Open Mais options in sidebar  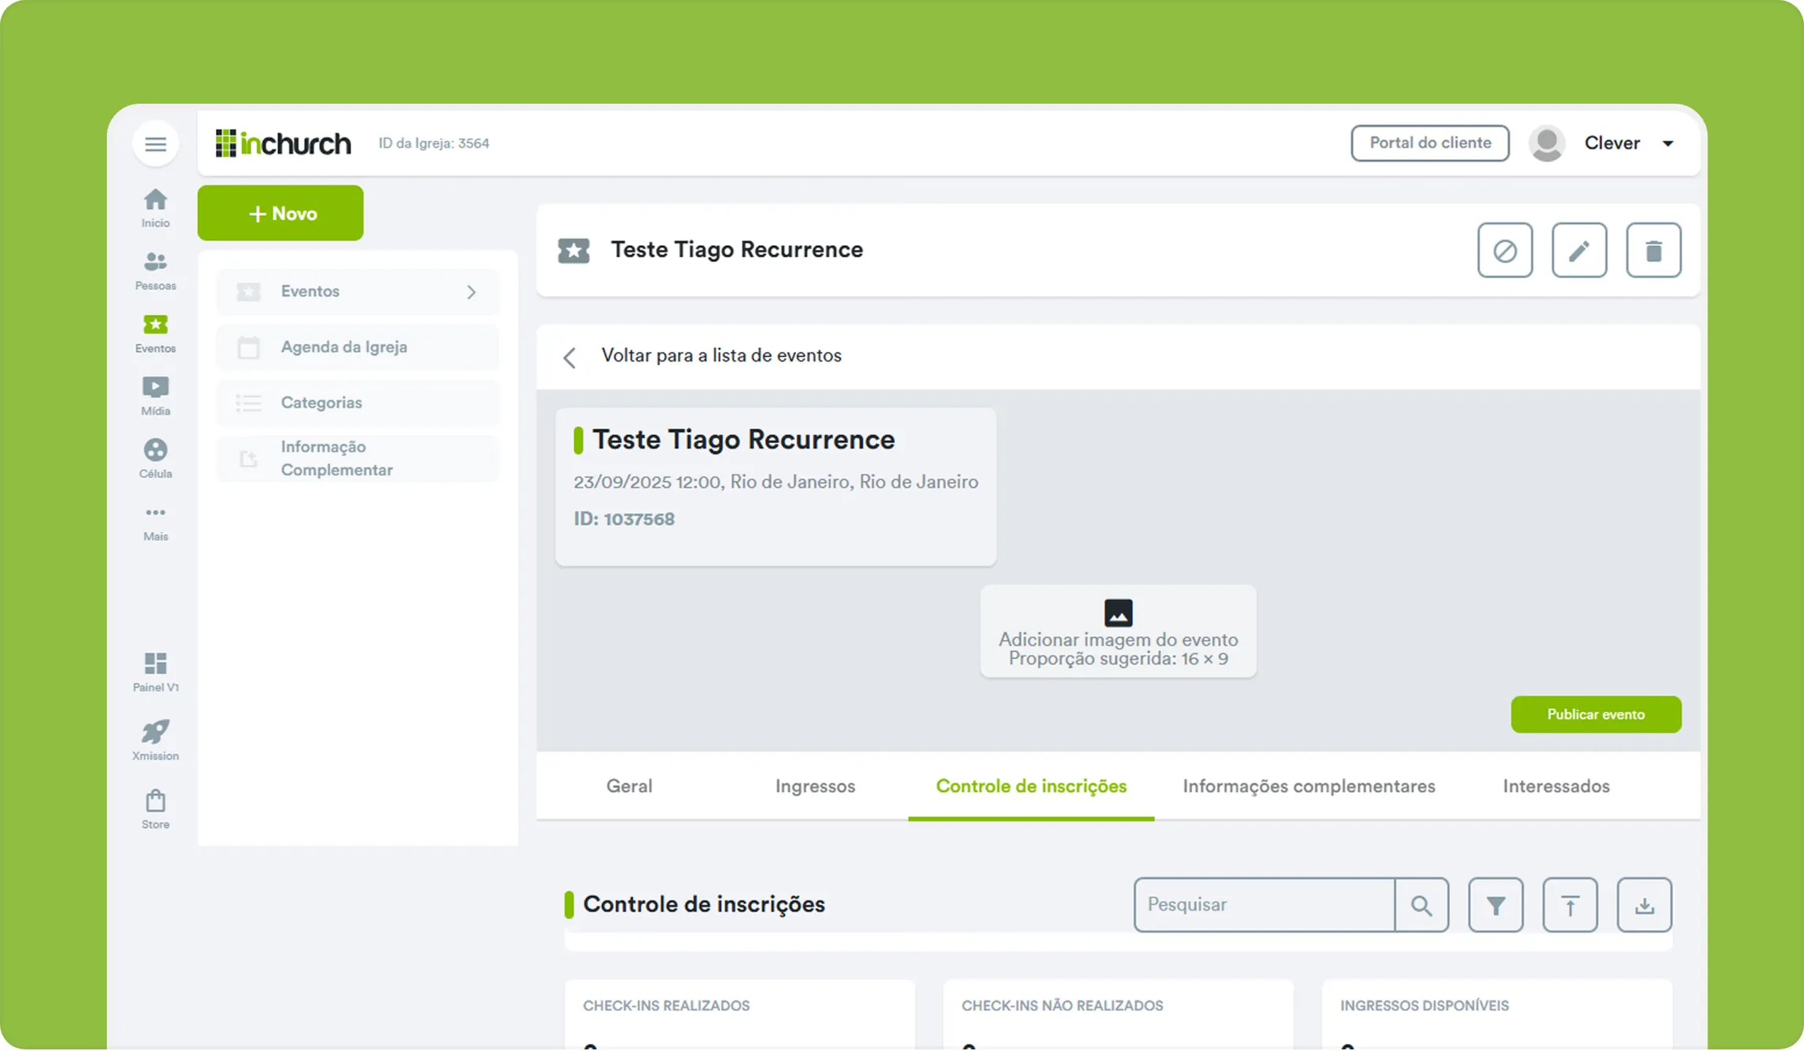click(x=156, y=522)
